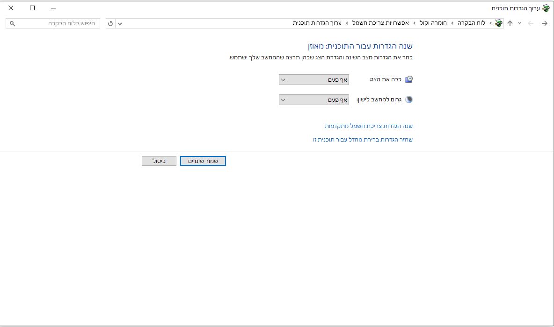Click the power options icon in the address bar
The image size is (554, 327).
(x=498, y=23)
